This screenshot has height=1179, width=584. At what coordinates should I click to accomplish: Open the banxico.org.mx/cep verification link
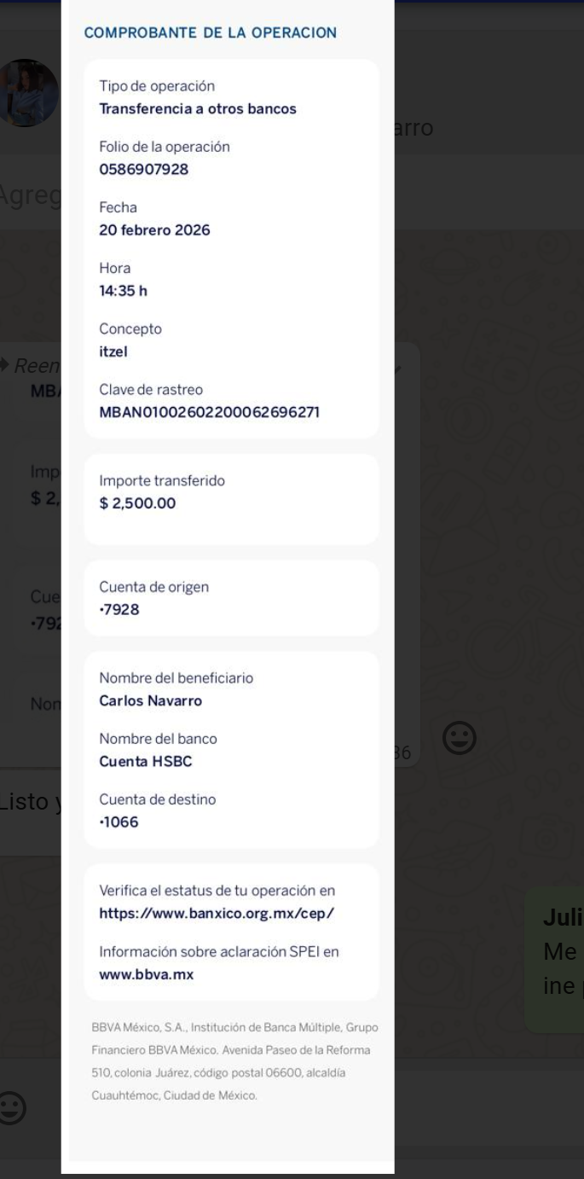tap(217, 913)
